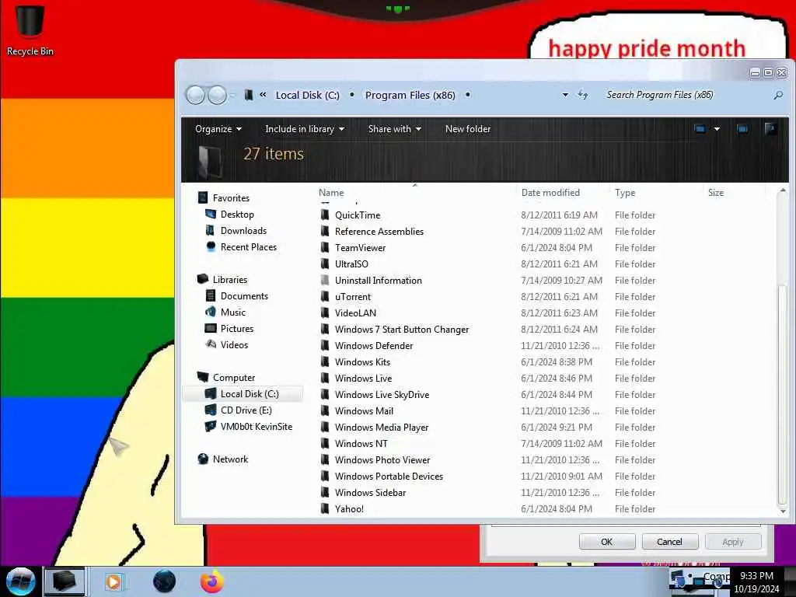Open the Share with dropdown
The width and height of the screenshot is (796, 597).
point(394,129)
